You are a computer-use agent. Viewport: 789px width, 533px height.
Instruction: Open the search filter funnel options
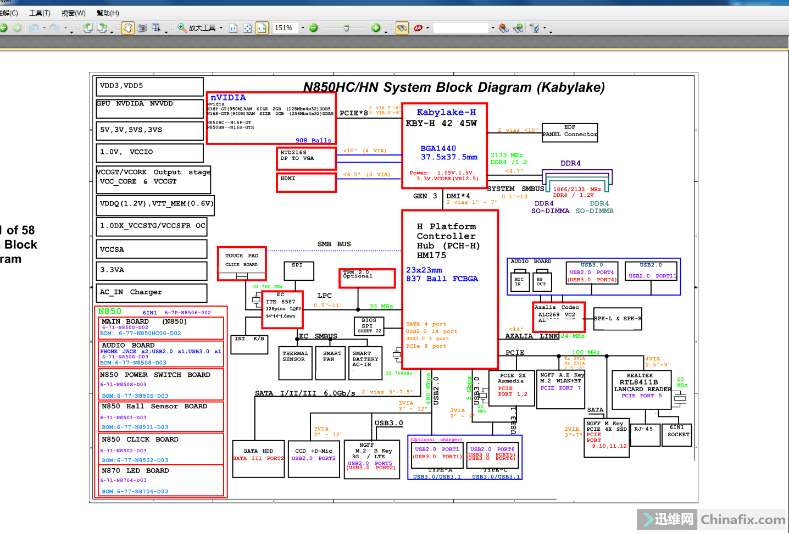click(535, 27)
